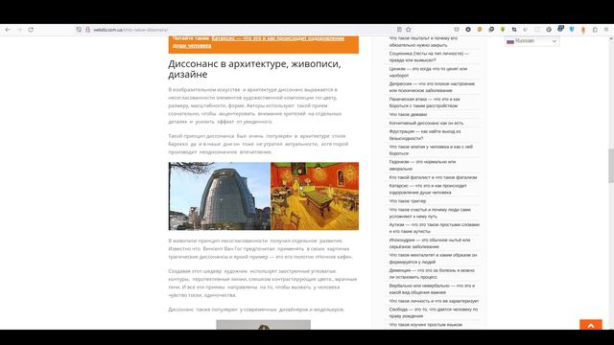The width and height of the screenshot is (614, 345).
Task: Open sidebar link Что такое менталитет
Action: (x=433, y=258)
